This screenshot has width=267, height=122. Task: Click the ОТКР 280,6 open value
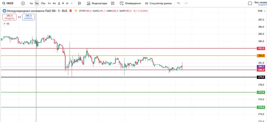pos(85,11)
